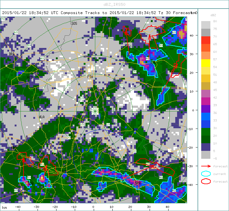The height and width of the screenshot is (211, 229).
Task: Click the 57 value on dBZ legend
Action: click(x=215, y=59)
